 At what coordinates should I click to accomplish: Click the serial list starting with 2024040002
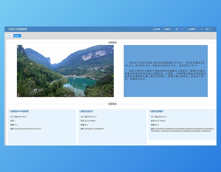pyautogui.click(x=182, y=130)
